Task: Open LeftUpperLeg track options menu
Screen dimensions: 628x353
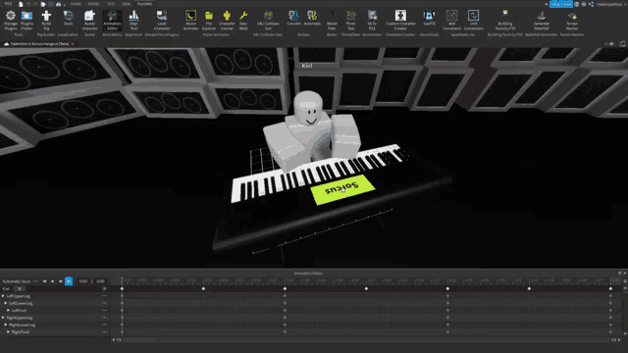Action: click(x=105, y=296)
